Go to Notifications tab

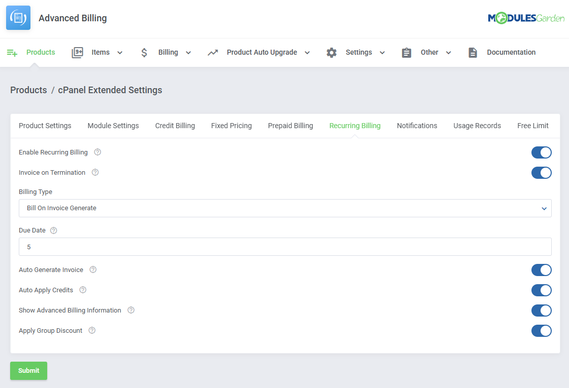click(x=417, y=126)
